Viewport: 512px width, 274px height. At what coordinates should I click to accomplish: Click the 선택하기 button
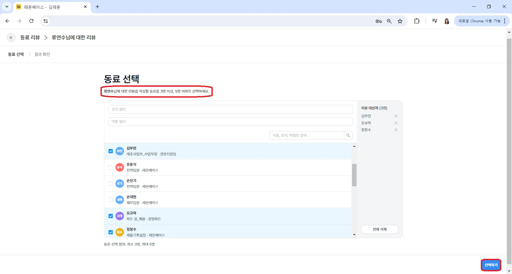491,265
